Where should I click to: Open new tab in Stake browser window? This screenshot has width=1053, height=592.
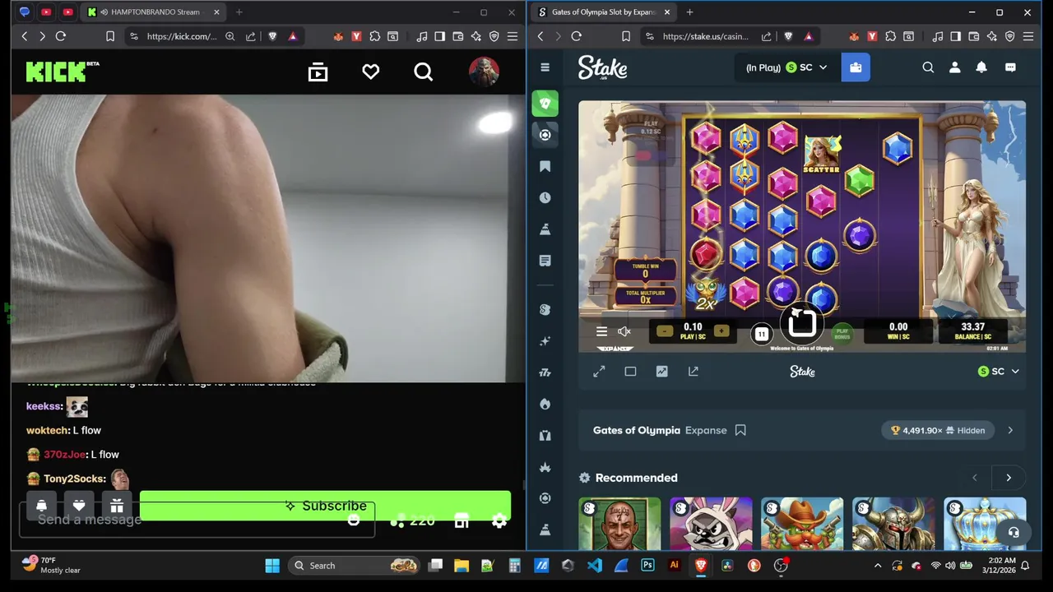689,12
